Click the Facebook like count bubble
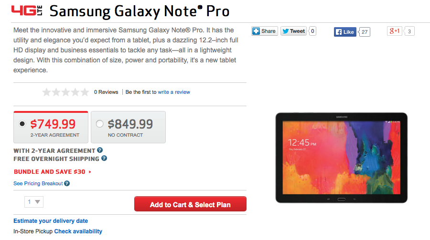The height and width of the screenshot is (240, 430). pyautogui.click(x=364, y=32)
